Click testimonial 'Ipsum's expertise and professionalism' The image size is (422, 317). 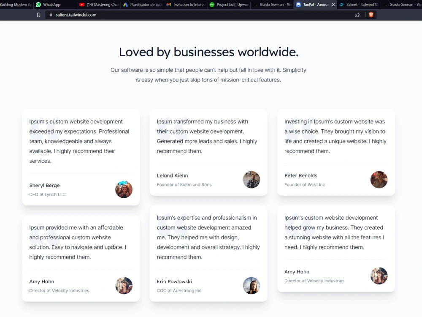pyautogui.click(x=208, y=237)
